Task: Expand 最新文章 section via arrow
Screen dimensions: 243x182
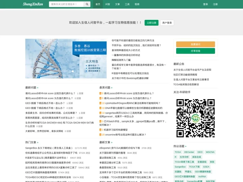Action: point(112,142)
